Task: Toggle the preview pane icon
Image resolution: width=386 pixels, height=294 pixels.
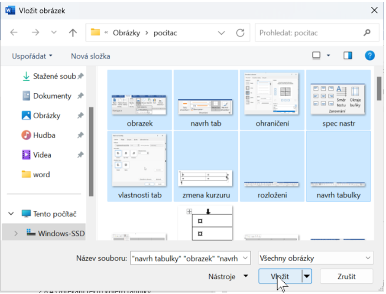Action: (348, 56)
